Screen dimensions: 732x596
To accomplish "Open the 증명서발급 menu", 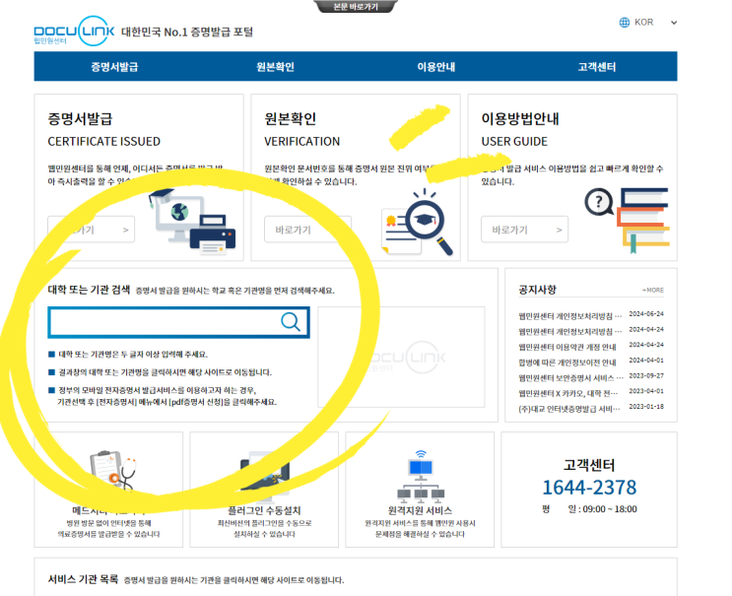I will click(x=114, y=67).
